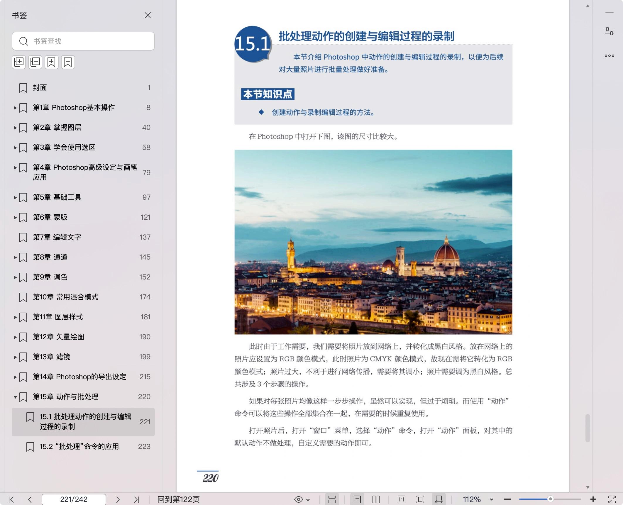This screenshot has width=623, height=505.
Task: Collapse 第15章 动作与批处理 bookmark
Action: [x=15, y=397]
